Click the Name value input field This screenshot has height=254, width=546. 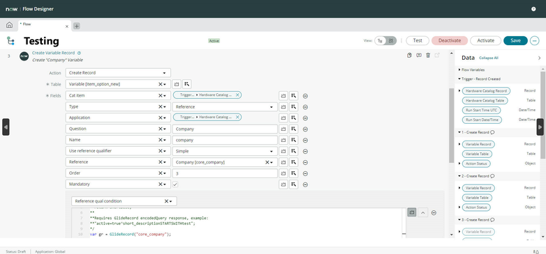click(x=225, y=140)
